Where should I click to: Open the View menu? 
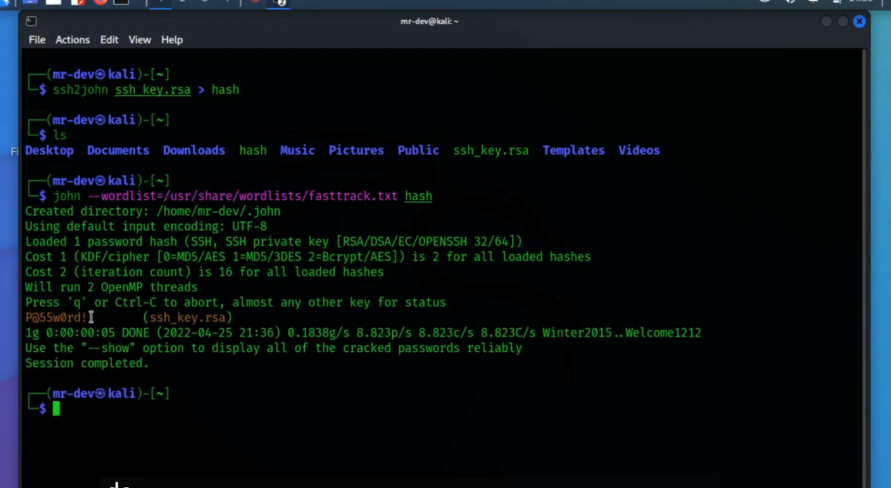[139, 40]
